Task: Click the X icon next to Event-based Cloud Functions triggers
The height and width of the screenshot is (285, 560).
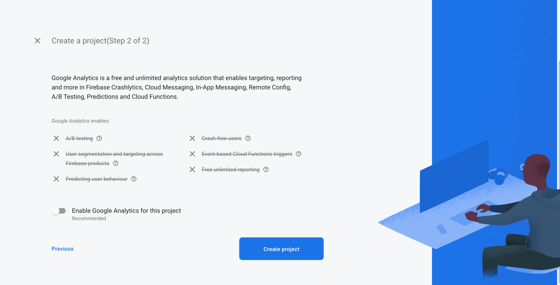Action: (x=192, y=154)
